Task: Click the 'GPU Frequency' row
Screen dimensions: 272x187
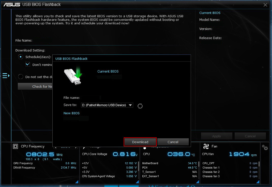Action: tap(45, 163)
